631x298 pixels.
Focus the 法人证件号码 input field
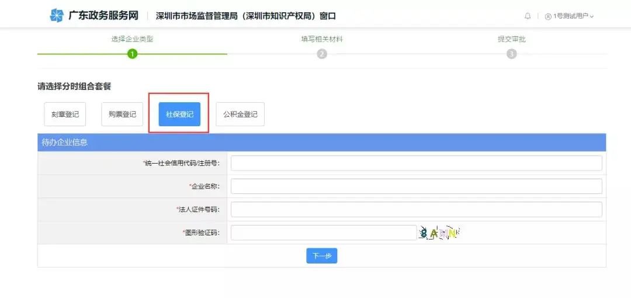416,209
